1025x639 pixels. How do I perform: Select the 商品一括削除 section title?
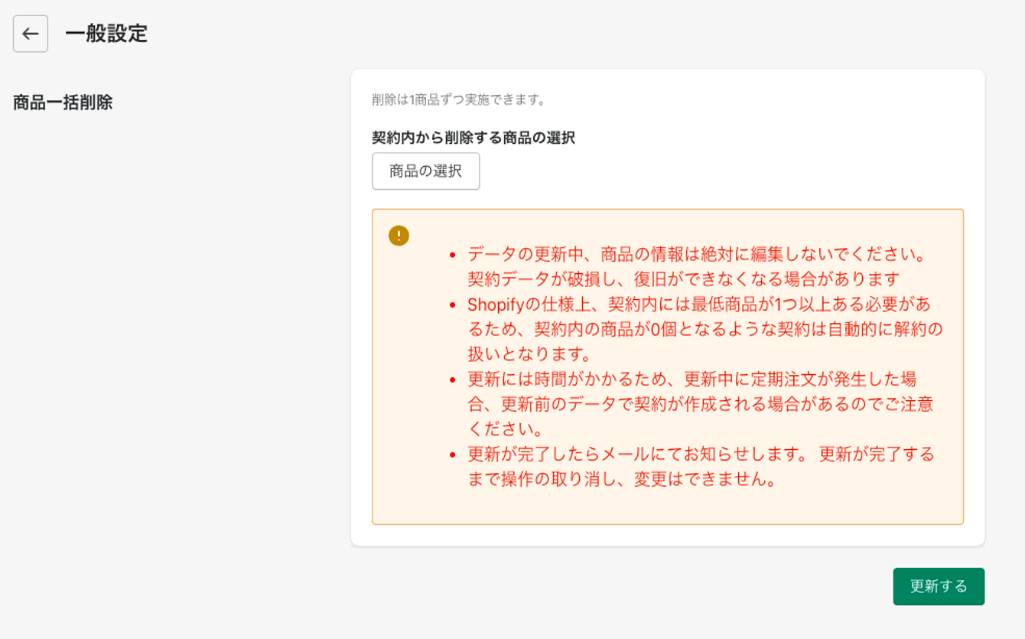coord(63,103)
